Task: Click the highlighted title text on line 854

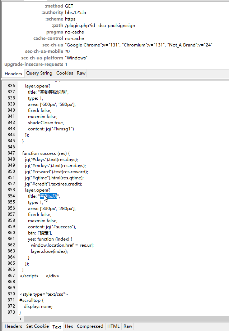Action: pos(48,196)
